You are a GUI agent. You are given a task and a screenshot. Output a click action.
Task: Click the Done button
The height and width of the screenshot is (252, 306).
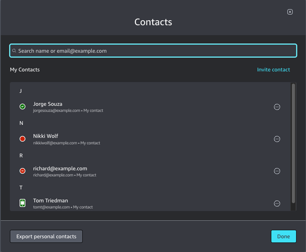[283, 236]
